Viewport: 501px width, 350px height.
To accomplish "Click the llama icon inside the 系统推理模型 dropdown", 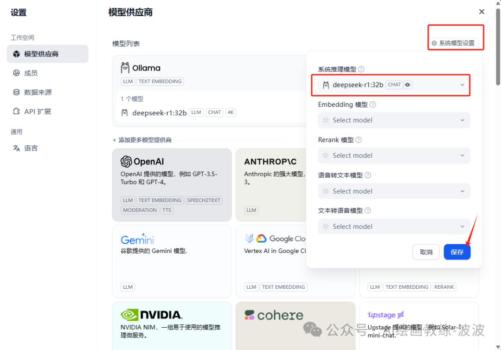I will 326,84.
